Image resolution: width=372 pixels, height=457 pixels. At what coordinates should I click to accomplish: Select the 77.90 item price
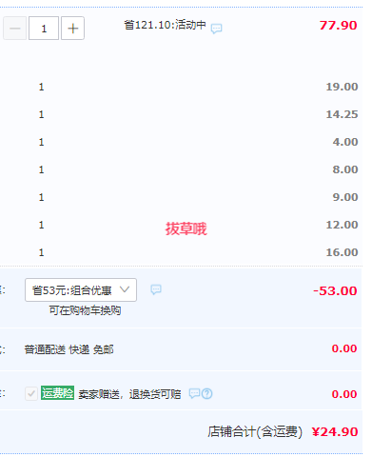point(339,26)
